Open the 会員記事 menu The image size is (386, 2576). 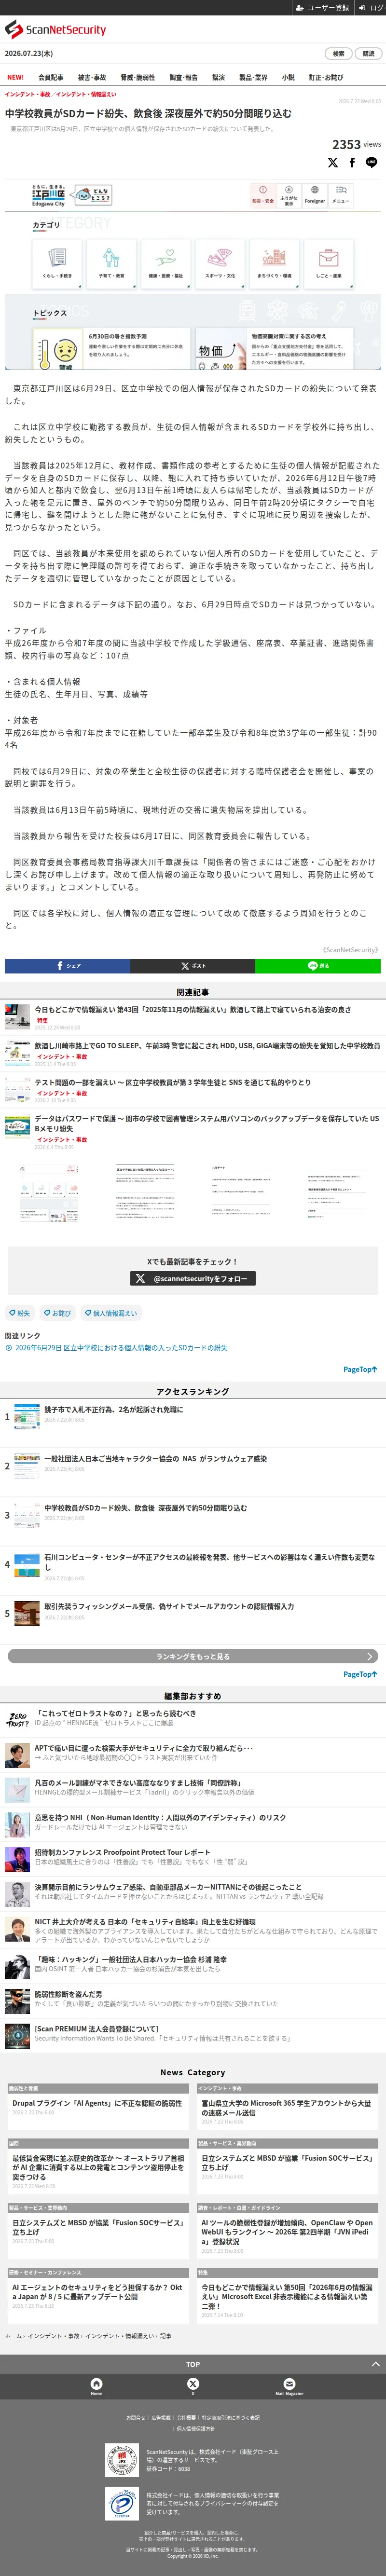coord(51,77)
